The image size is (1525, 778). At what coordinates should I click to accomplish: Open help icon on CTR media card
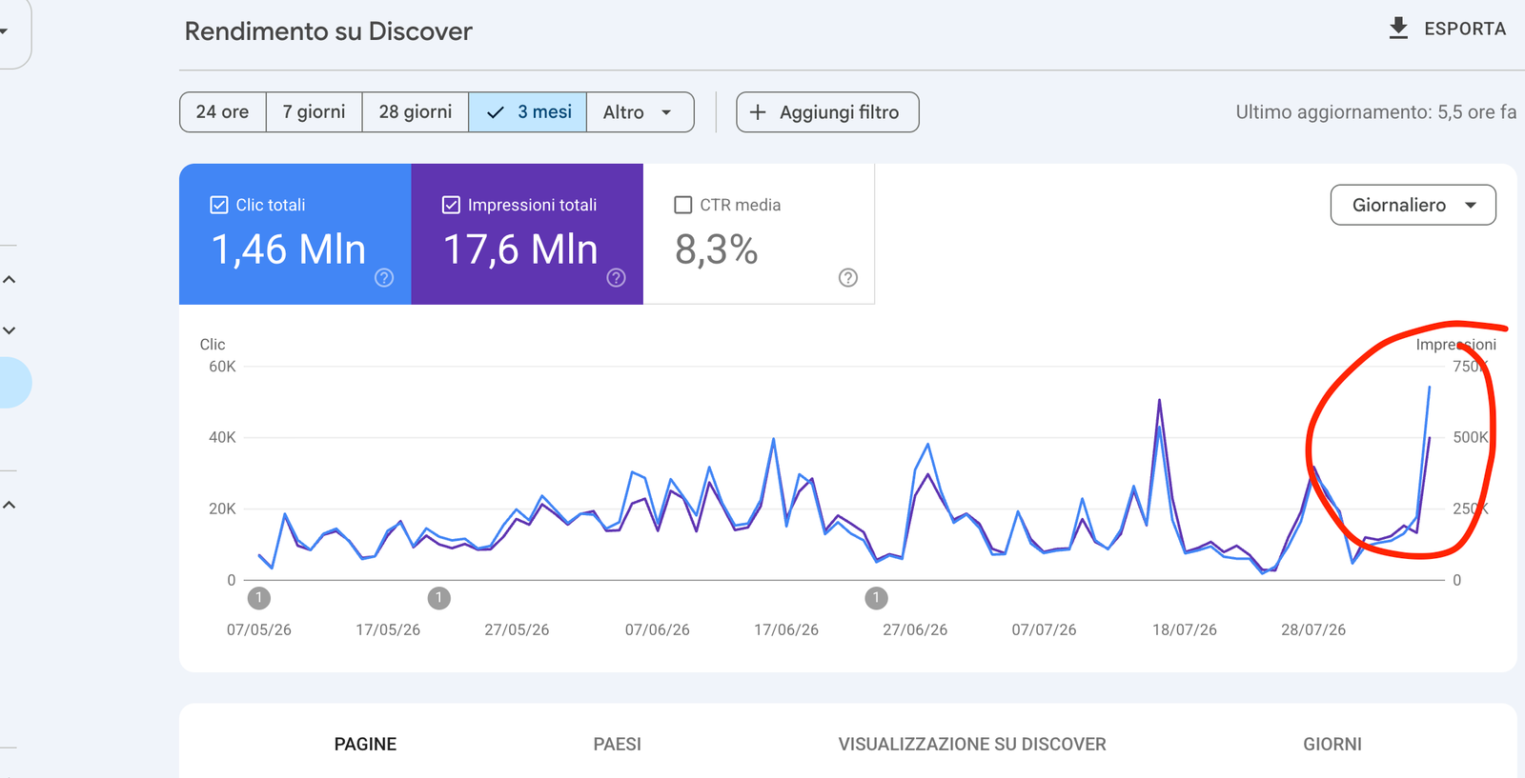[848, 277]
